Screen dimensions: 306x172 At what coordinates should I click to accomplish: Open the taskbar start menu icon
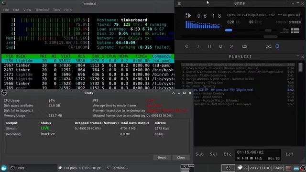pos(4,168)
